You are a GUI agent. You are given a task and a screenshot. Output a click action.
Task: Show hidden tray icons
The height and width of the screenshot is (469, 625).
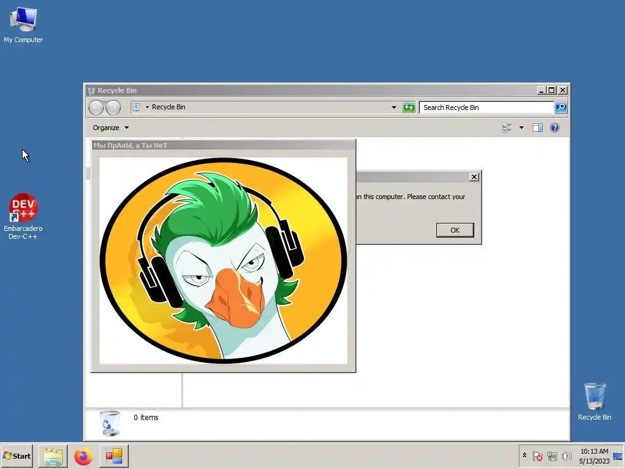(524, 456)
